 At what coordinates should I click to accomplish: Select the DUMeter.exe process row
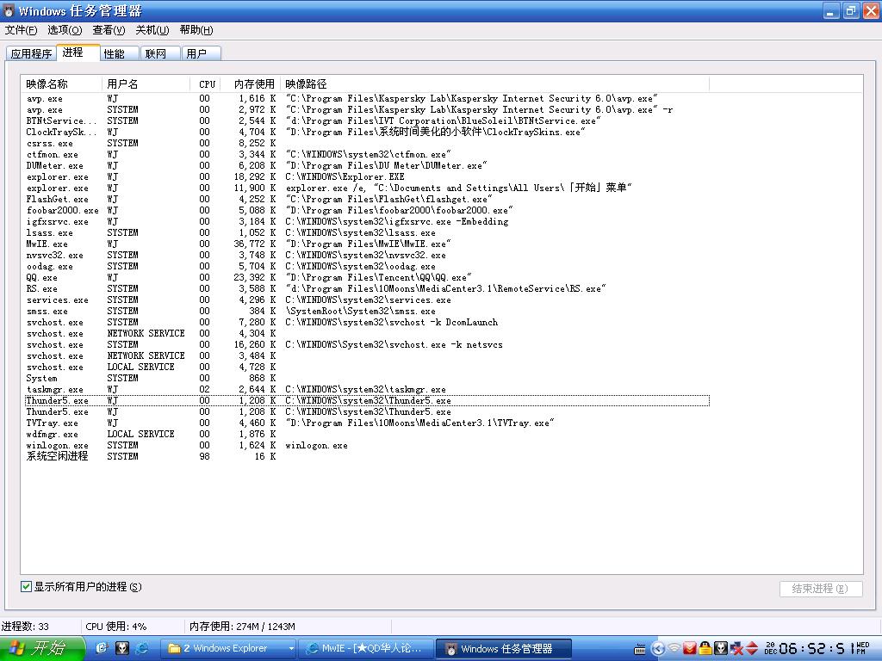click(367, 166)
